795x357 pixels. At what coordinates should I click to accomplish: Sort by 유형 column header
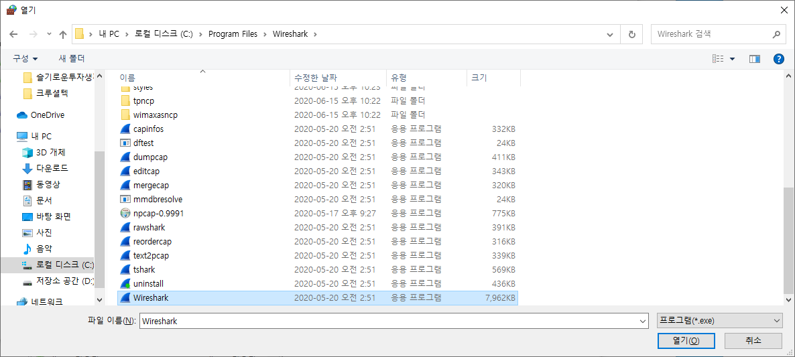(x=426, y=78)
